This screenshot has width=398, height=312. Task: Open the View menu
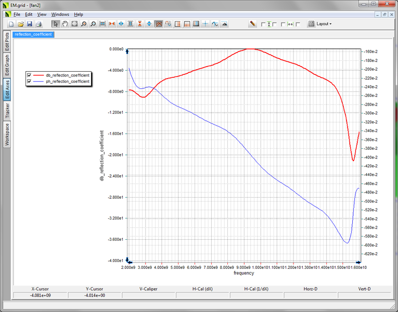[x=42, y=14]
